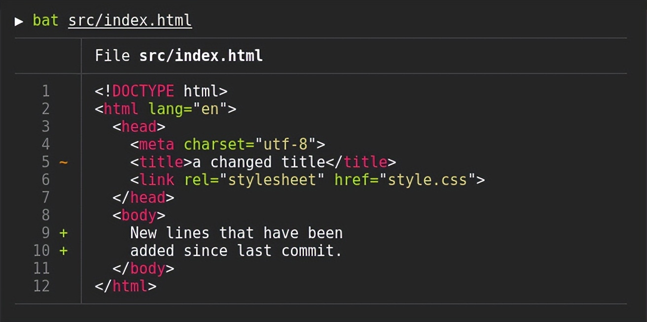Click line number 12 in the gutter
The width and height of the screenshot is (647, 322).
pos(41,286)
